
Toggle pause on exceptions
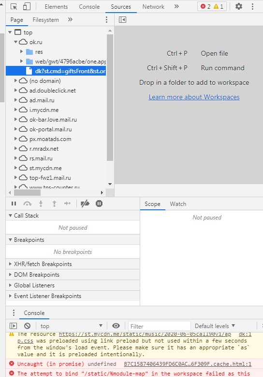tap(99, 204)
